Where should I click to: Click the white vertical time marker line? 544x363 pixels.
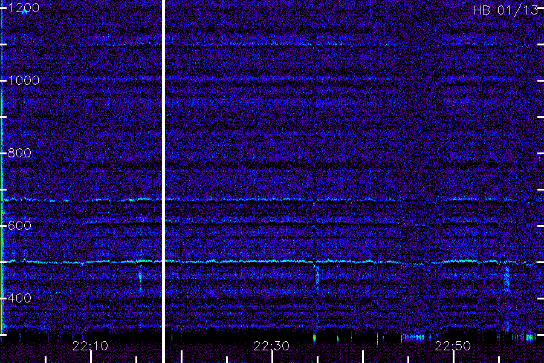163,181
